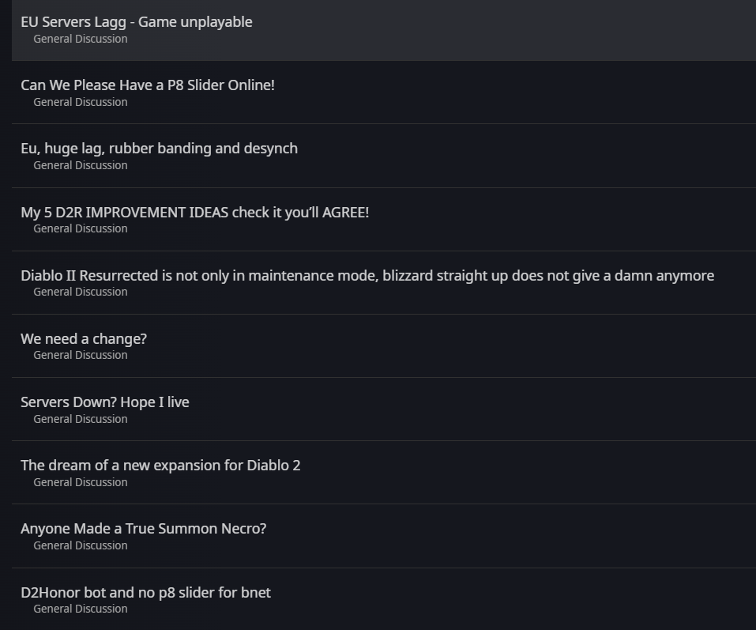Open 'Anyone Made a True Summon Necro?' thread
Screen dimensions: 756x630
(143, 528)
